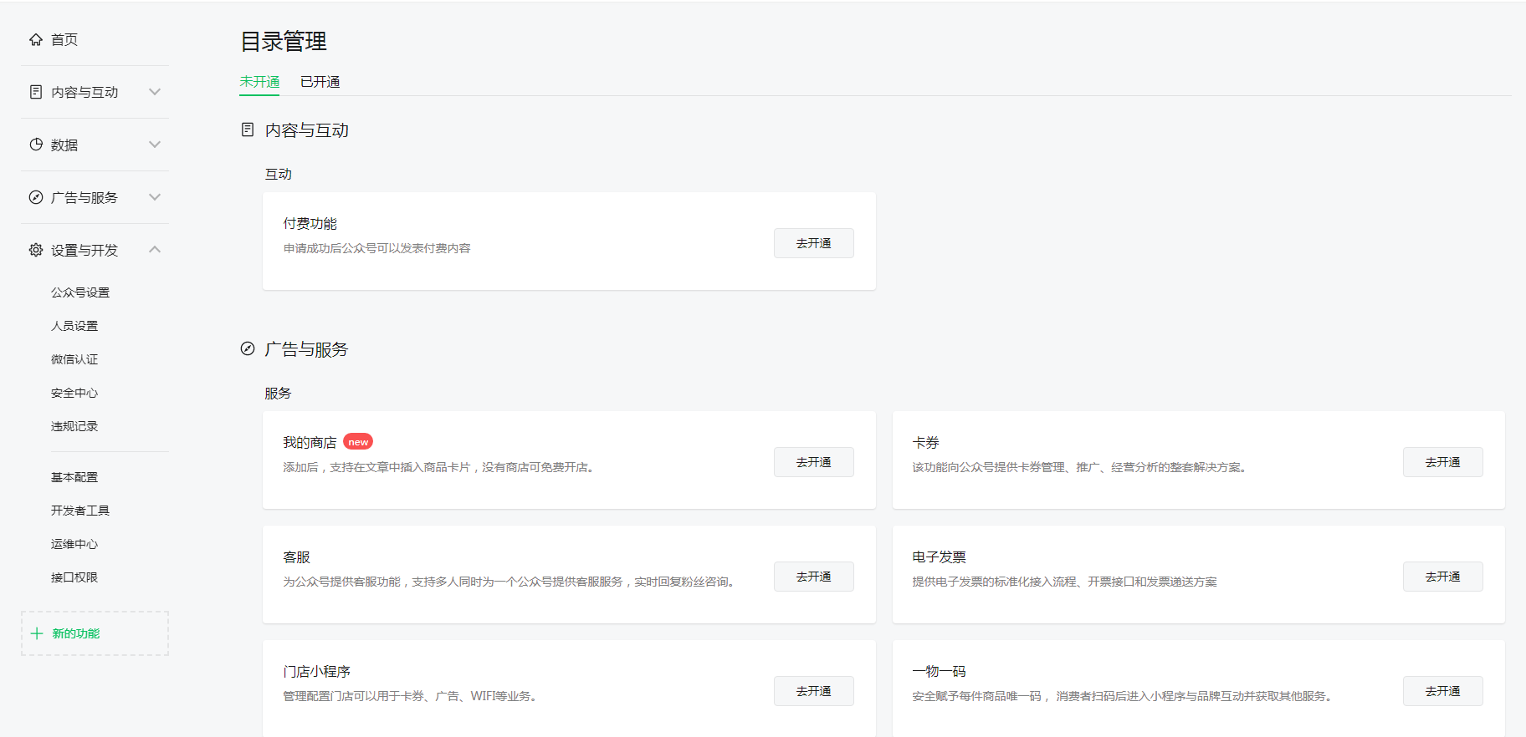Click the home icon beside 首页
Image resolution: width=1526 pixels, height=737 pixels.
click(36, 39)
